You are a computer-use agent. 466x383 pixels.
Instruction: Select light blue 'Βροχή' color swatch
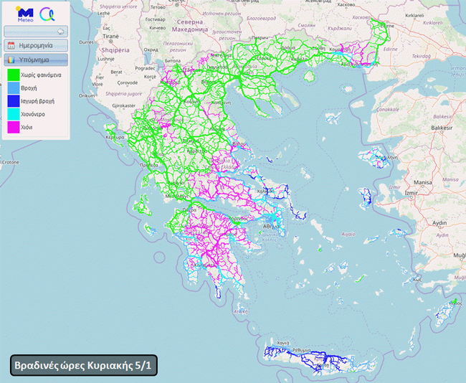pos(13,87)
